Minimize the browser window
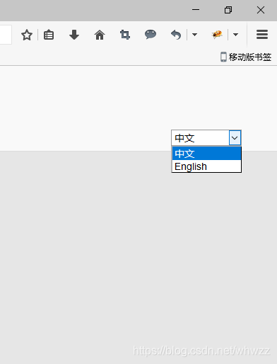This screenshot has height=364, width=277. tap(196, 10)
